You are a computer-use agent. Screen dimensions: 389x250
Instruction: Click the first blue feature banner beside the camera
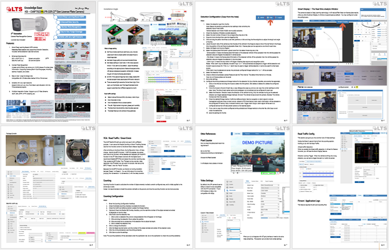tap(72, 17)
